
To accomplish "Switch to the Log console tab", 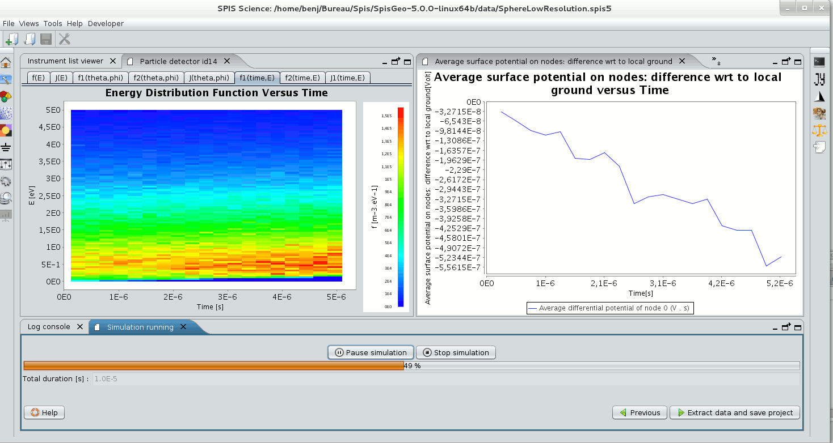I will [49, 327].
